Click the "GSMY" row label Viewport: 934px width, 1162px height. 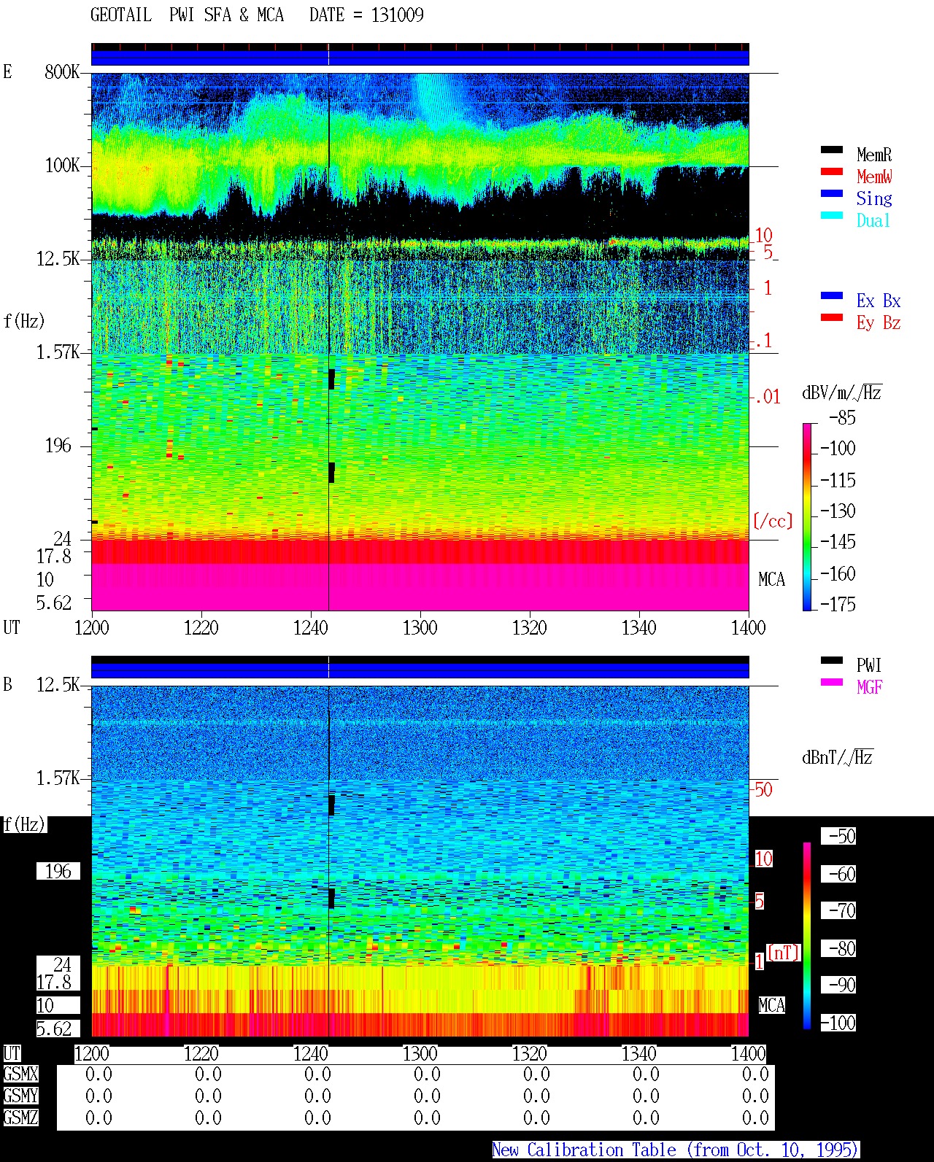[x=20, y=1096]
